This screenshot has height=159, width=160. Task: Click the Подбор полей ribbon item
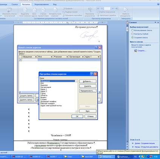coord(70,12)
